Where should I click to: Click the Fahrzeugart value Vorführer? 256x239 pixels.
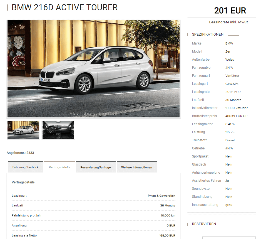[x=232, y=76]
